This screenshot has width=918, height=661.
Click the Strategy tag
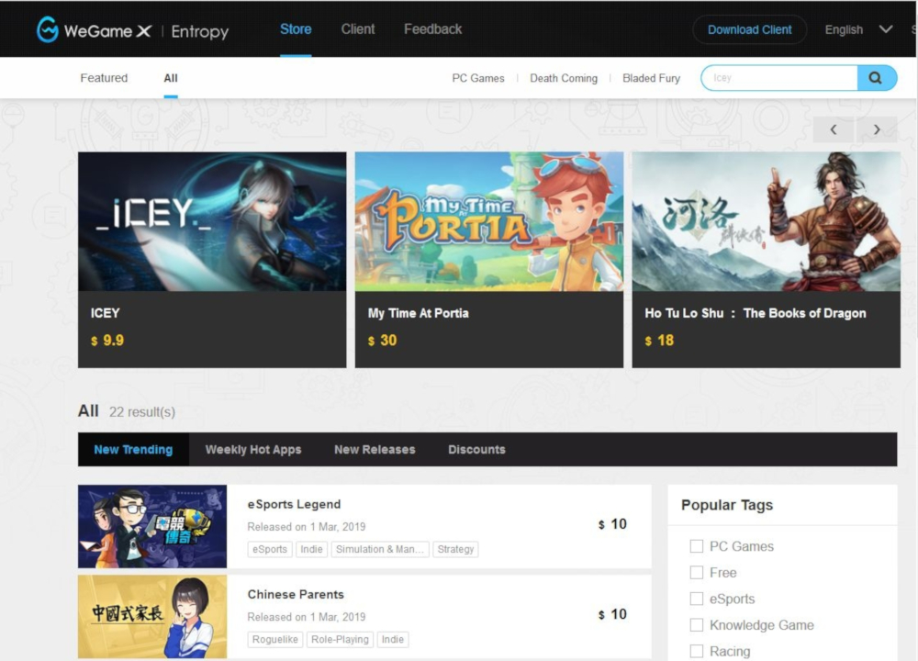[455, 549]
